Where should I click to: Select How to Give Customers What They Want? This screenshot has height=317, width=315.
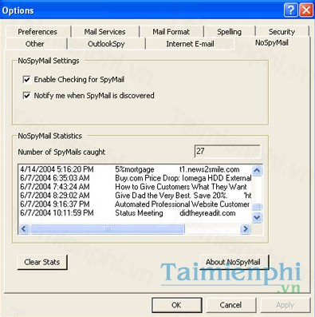coord(136,187)
